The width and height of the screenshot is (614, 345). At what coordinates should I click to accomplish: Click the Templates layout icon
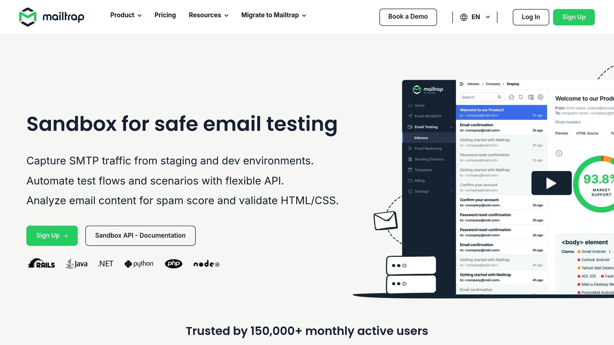click(410, 170)
